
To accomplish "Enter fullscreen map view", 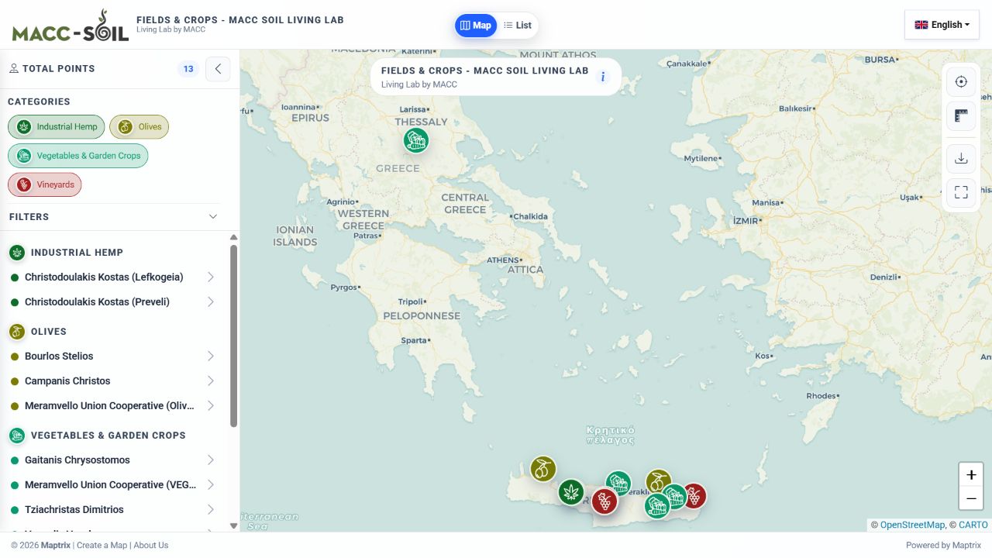I will click(x=961, y=192).
